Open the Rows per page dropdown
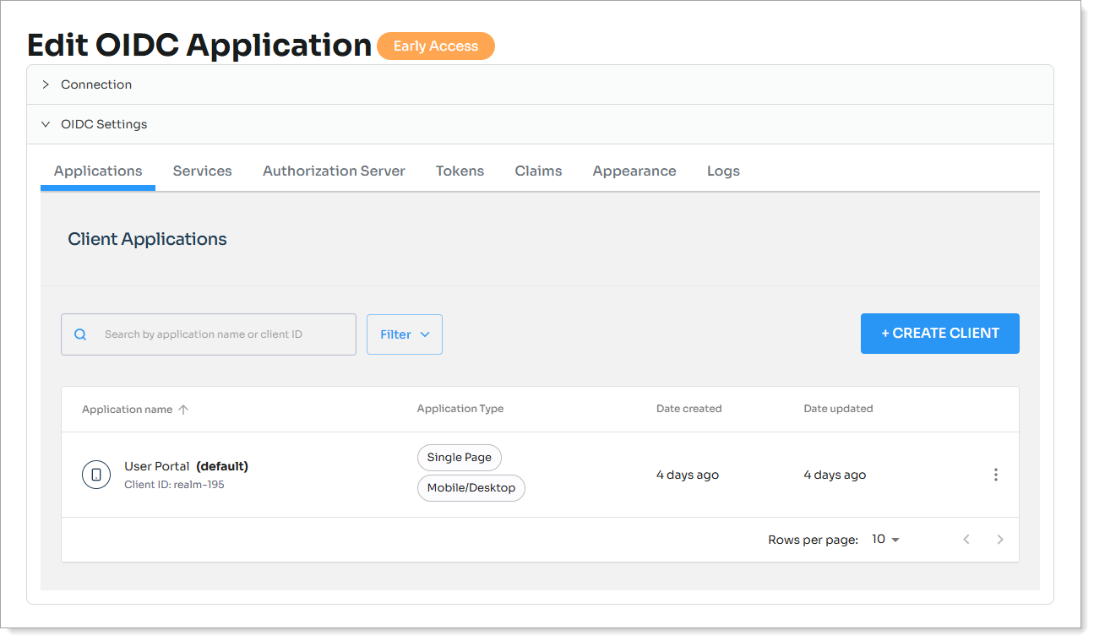 (885, 540)
